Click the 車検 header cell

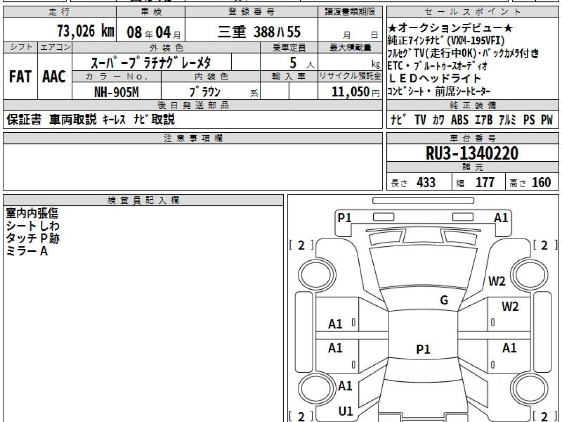(150, 12)
